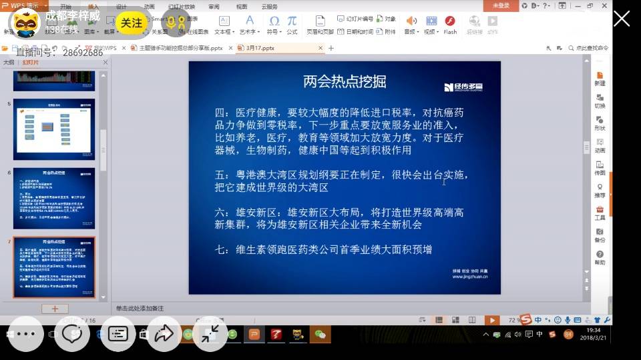Click the notes field 单击此处添加备注
The width and height of the screenshot is (641, 360).
140,308
